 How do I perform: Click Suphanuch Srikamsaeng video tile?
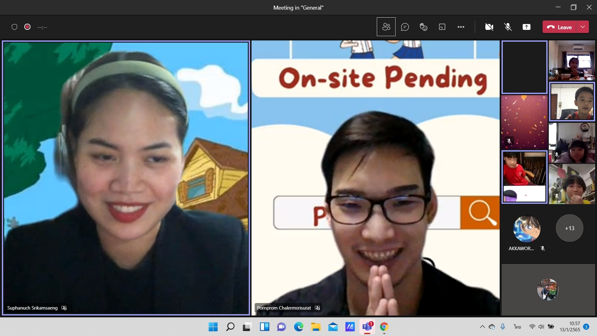126,177
